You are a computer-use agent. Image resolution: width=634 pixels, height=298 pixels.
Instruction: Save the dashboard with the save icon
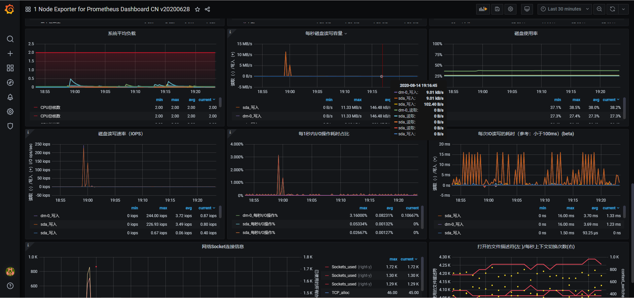497,9
